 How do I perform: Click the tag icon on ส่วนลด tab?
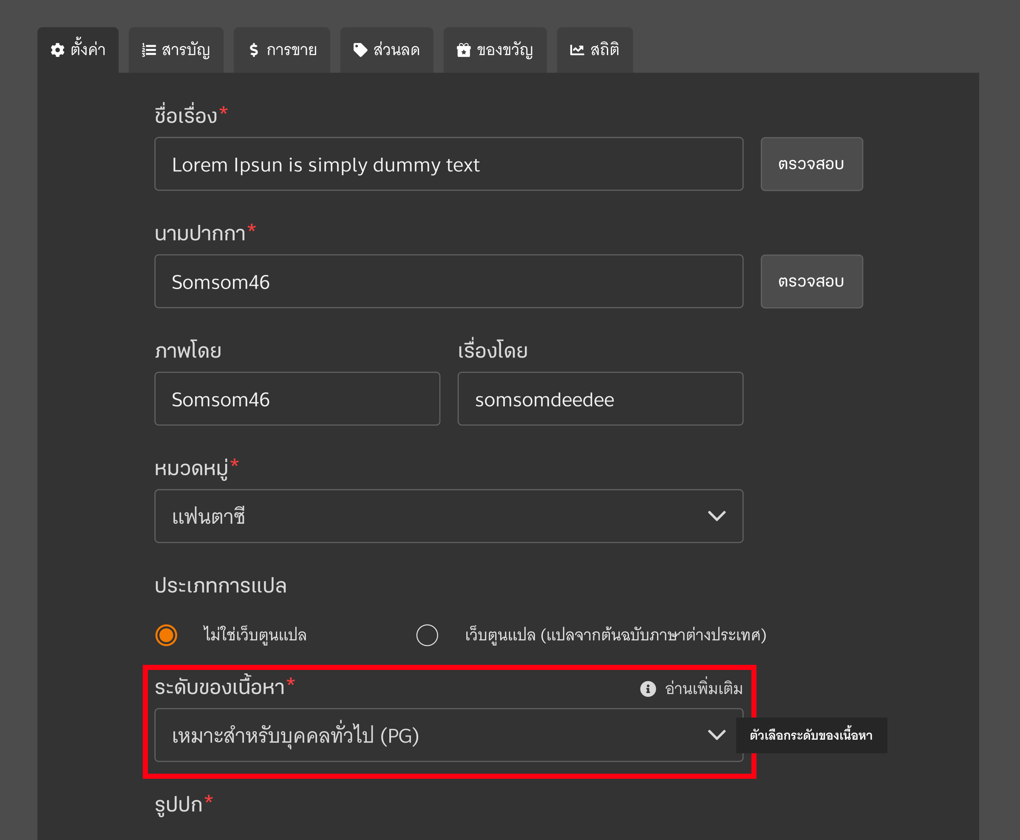(360, 50)
